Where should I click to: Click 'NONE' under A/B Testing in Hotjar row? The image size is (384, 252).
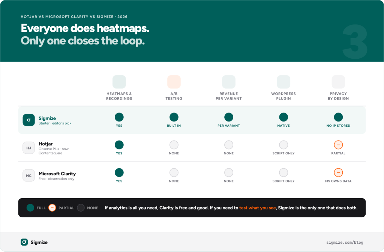coord(174,153)
